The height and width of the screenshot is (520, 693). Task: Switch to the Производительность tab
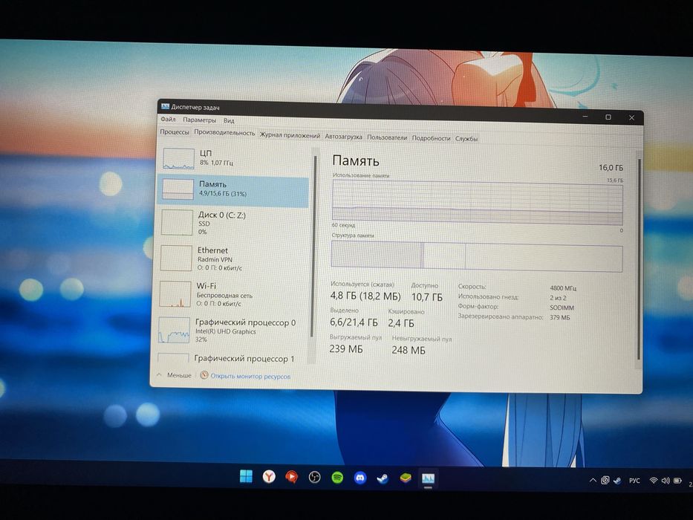(224, 133)
